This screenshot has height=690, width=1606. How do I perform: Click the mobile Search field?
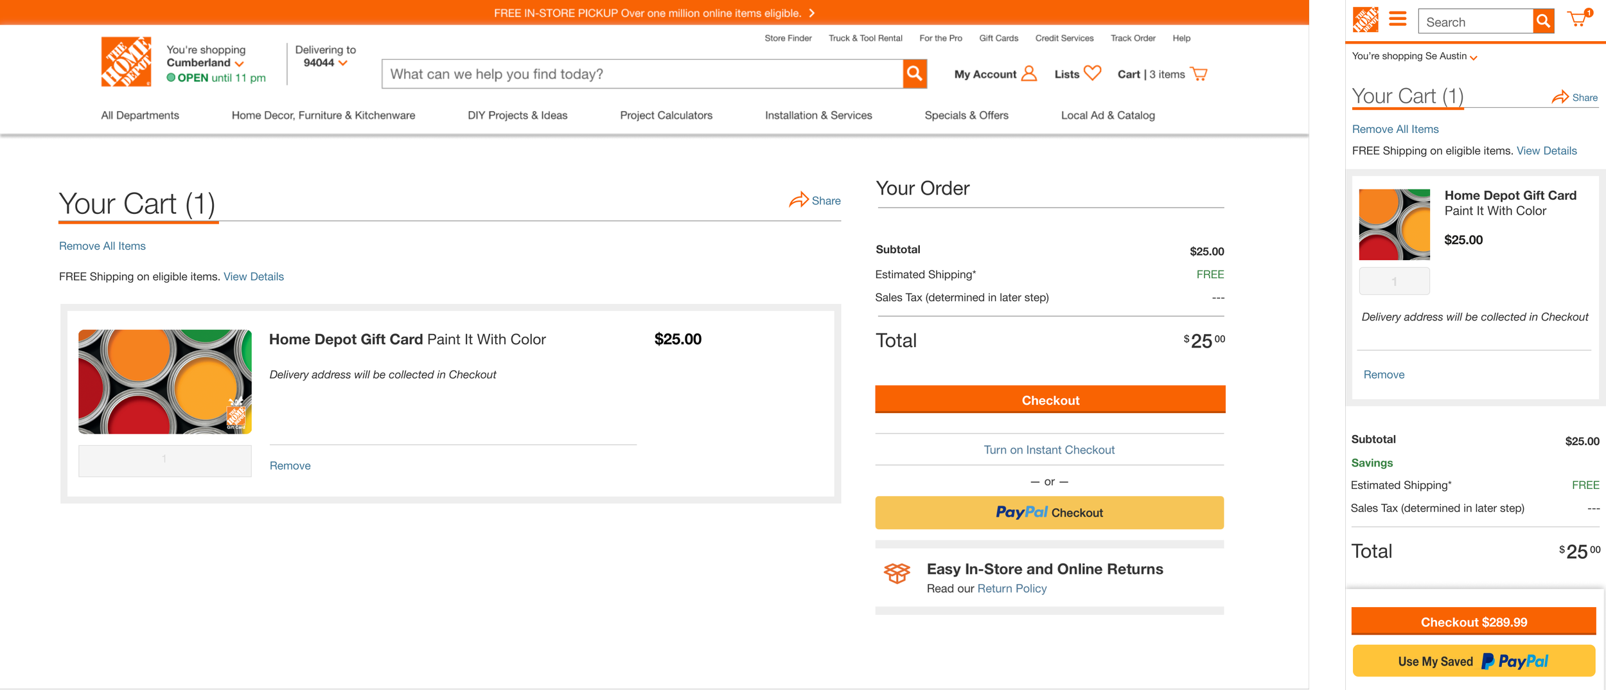[1475, 21]
